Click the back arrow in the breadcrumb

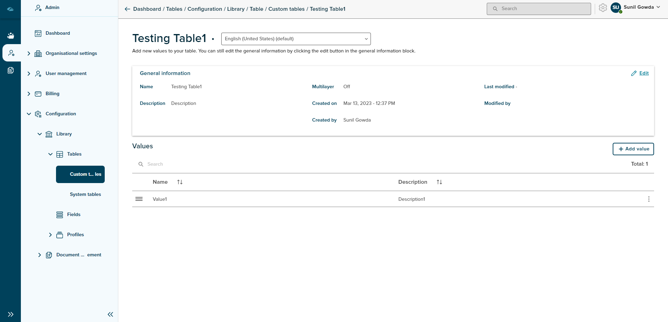point(127,9)
